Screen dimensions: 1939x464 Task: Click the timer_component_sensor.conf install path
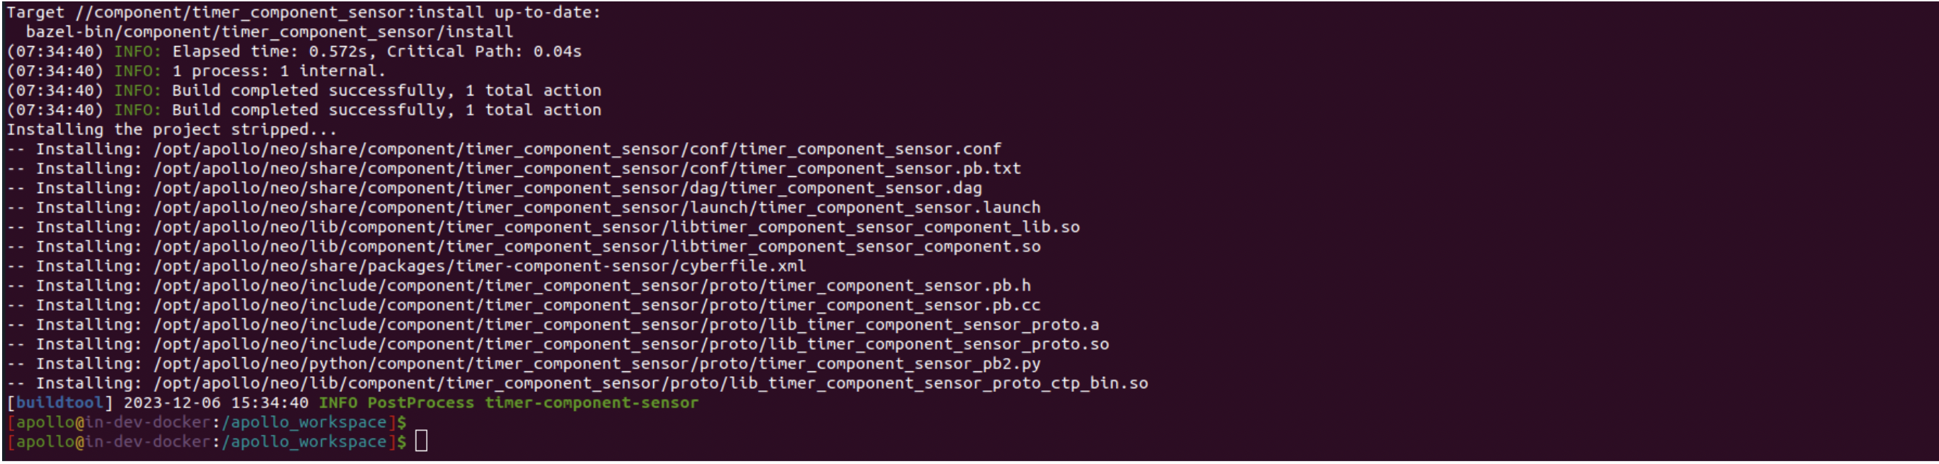(577, 149)
